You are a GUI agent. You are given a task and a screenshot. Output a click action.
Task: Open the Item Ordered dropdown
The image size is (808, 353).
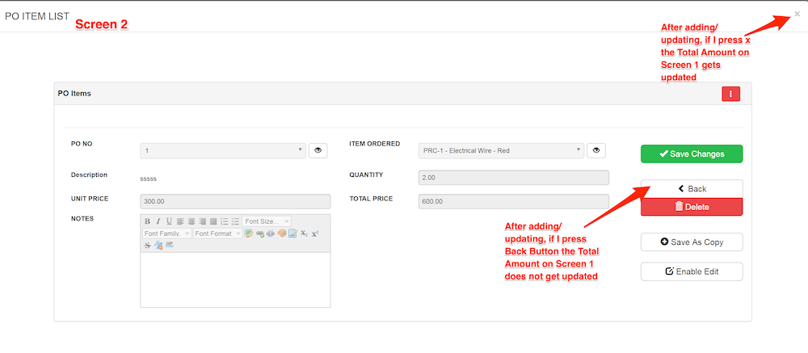(x=501, y=150)
